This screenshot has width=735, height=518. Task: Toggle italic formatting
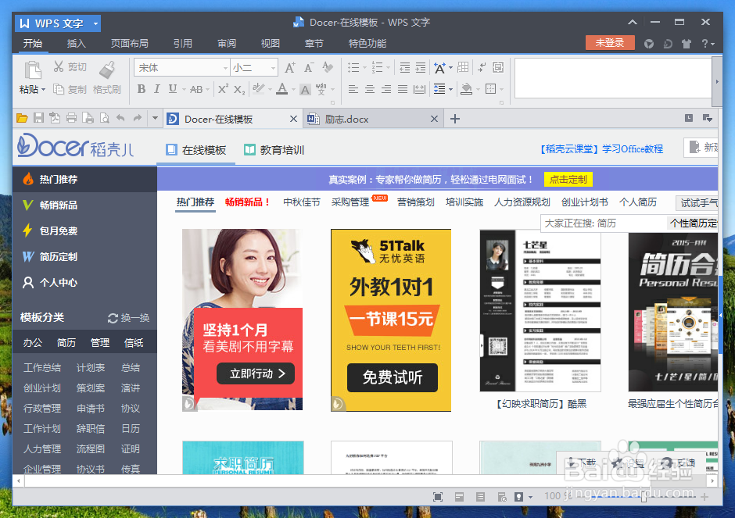[157, 88]
